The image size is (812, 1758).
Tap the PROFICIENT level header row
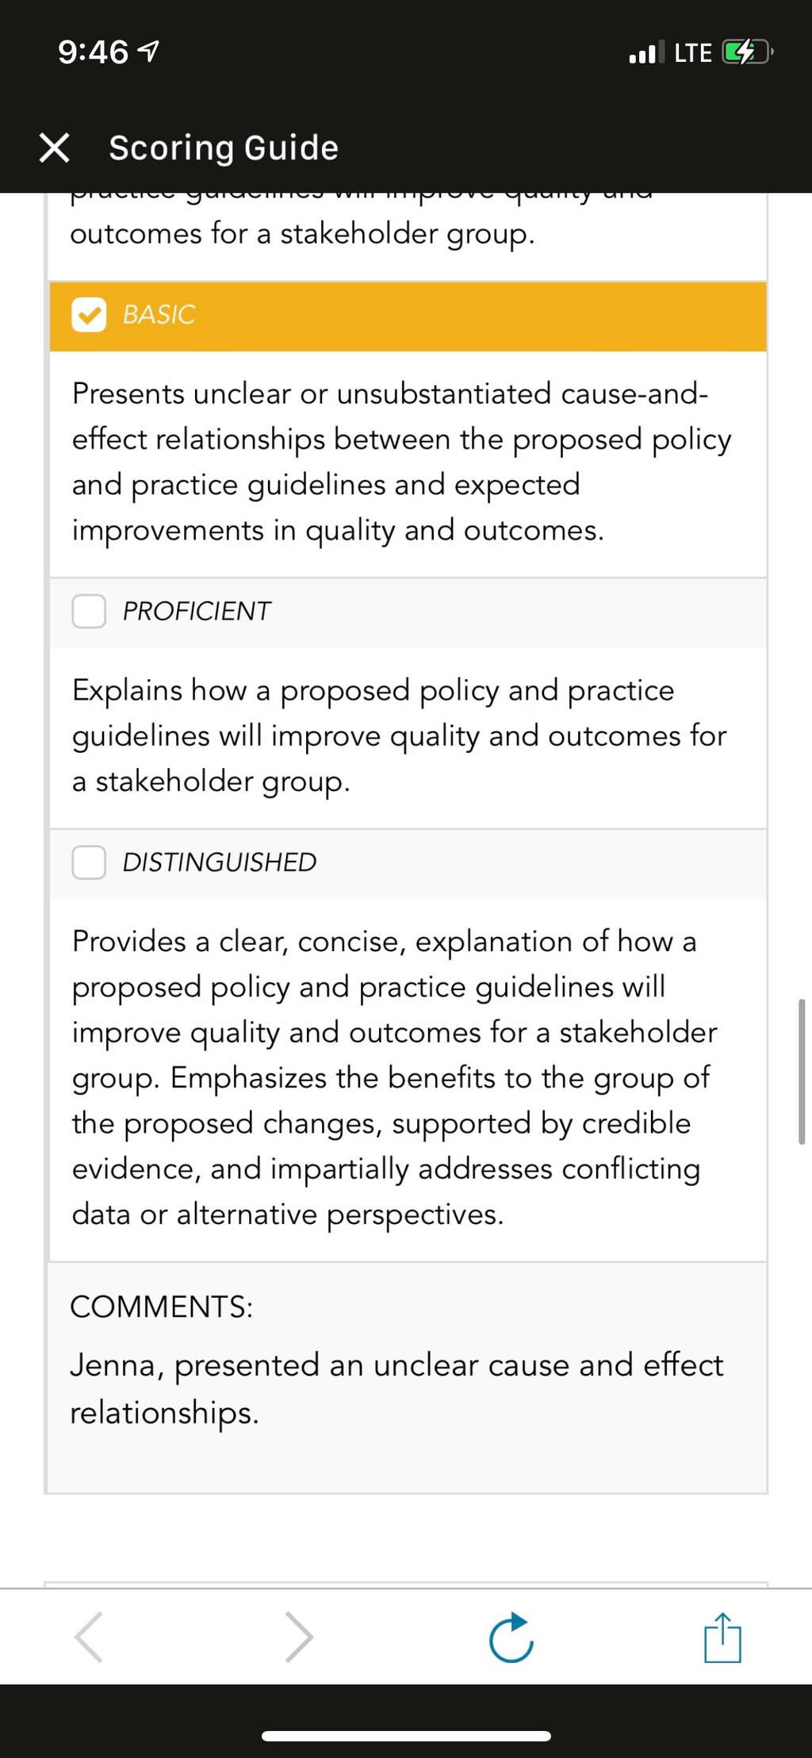tap(408, 612)
